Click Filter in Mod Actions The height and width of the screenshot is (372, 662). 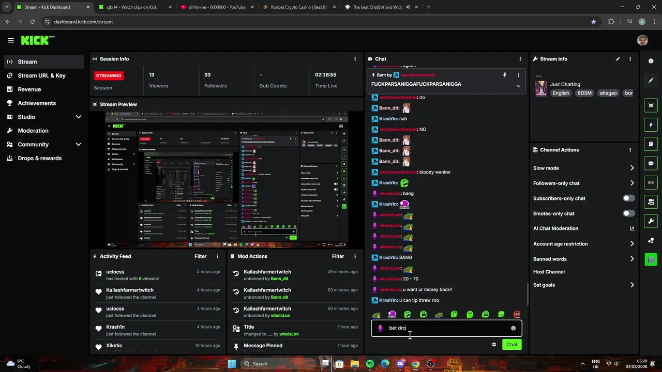338,256
